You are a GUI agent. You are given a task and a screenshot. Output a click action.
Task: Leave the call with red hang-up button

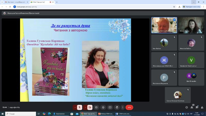click(129, 107)
